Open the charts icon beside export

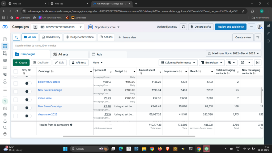(257, 63)
